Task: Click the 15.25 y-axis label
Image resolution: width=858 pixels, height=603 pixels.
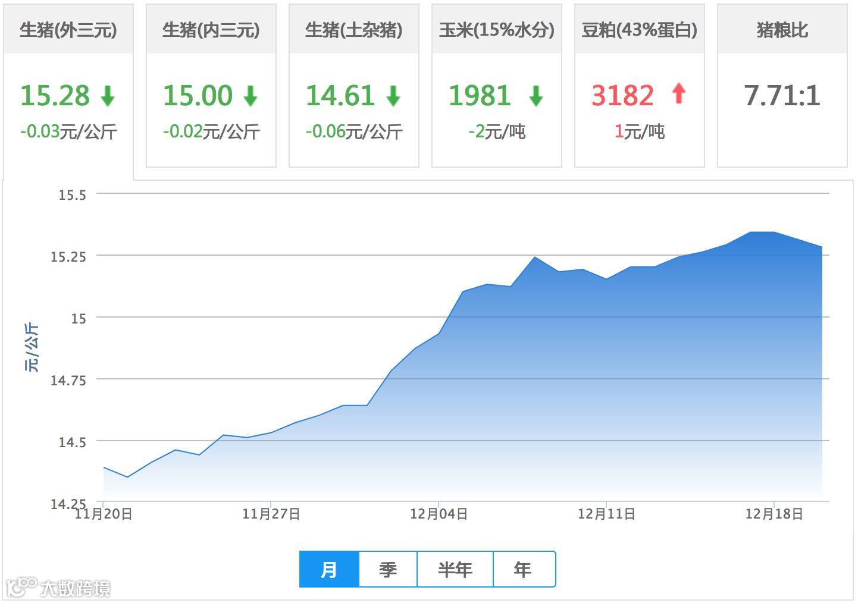Action: coord(68,256)
